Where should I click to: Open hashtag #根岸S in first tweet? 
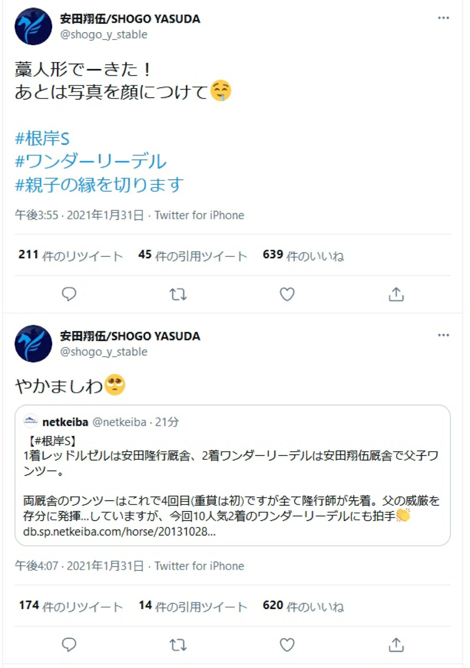(42, 138)
